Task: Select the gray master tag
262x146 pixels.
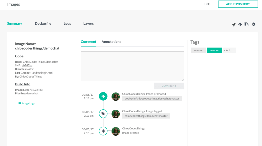Action: [x=199, y=50]
